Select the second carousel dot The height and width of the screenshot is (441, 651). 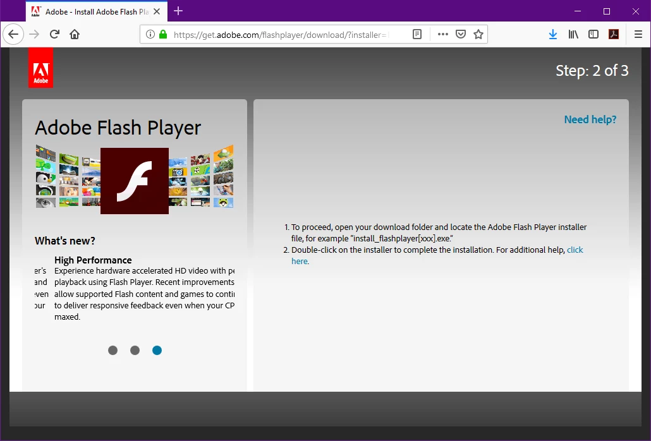135,350
